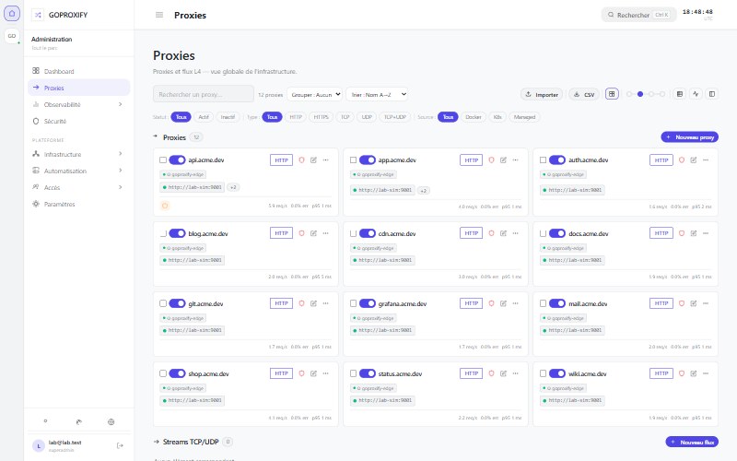Disable the api.acme.dev proxy toggle
This screenshot has height=461, width=737.
click(177, 160)
